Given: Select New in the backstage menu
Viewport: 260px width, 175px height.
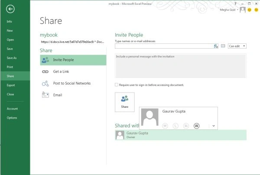Looking at the screenshot, I should coord(10,30).
